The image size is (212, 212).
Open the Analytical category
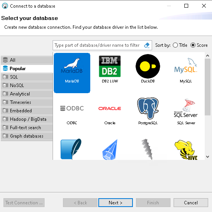(x=27, y=94)
